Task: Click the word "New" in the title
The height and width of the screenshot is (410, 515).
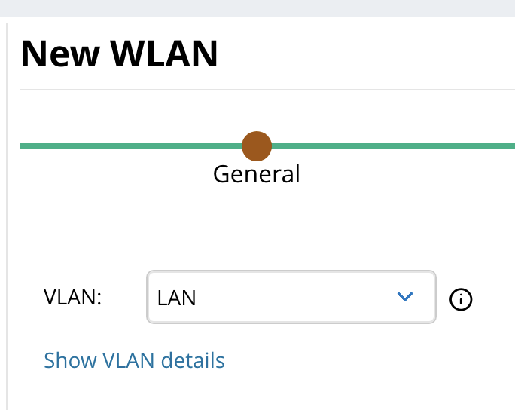Action: coord(51,54)
